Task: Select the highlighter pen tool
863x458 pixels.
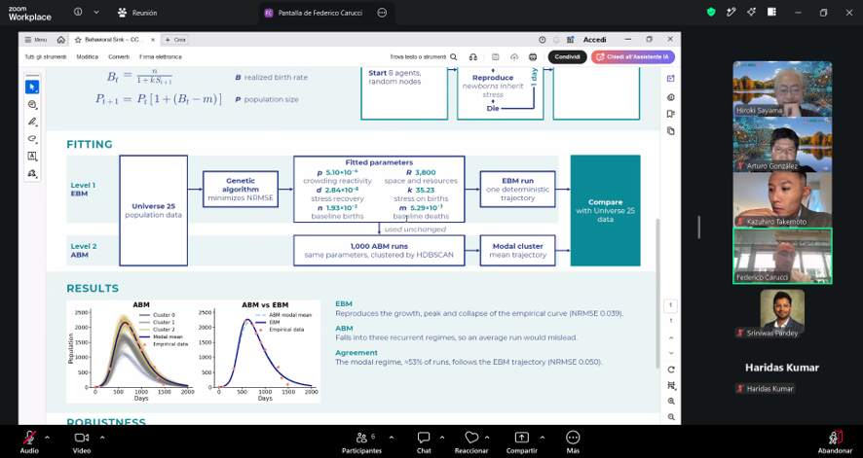Action: coord(32,122)
